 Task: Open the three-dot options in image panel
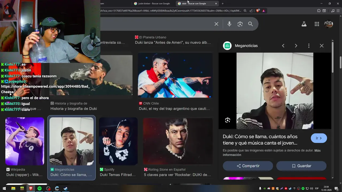click(309, 46)
